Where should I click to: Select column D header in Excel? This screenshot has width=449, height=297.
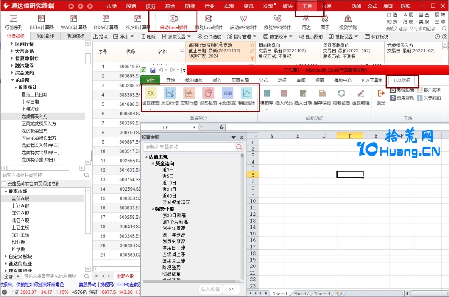pos(350,136)
